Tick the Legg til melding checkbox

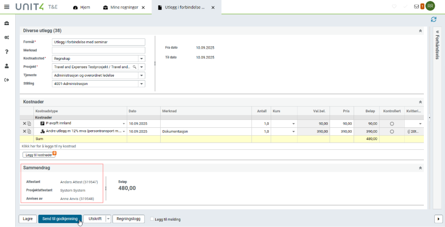point(152,219)
